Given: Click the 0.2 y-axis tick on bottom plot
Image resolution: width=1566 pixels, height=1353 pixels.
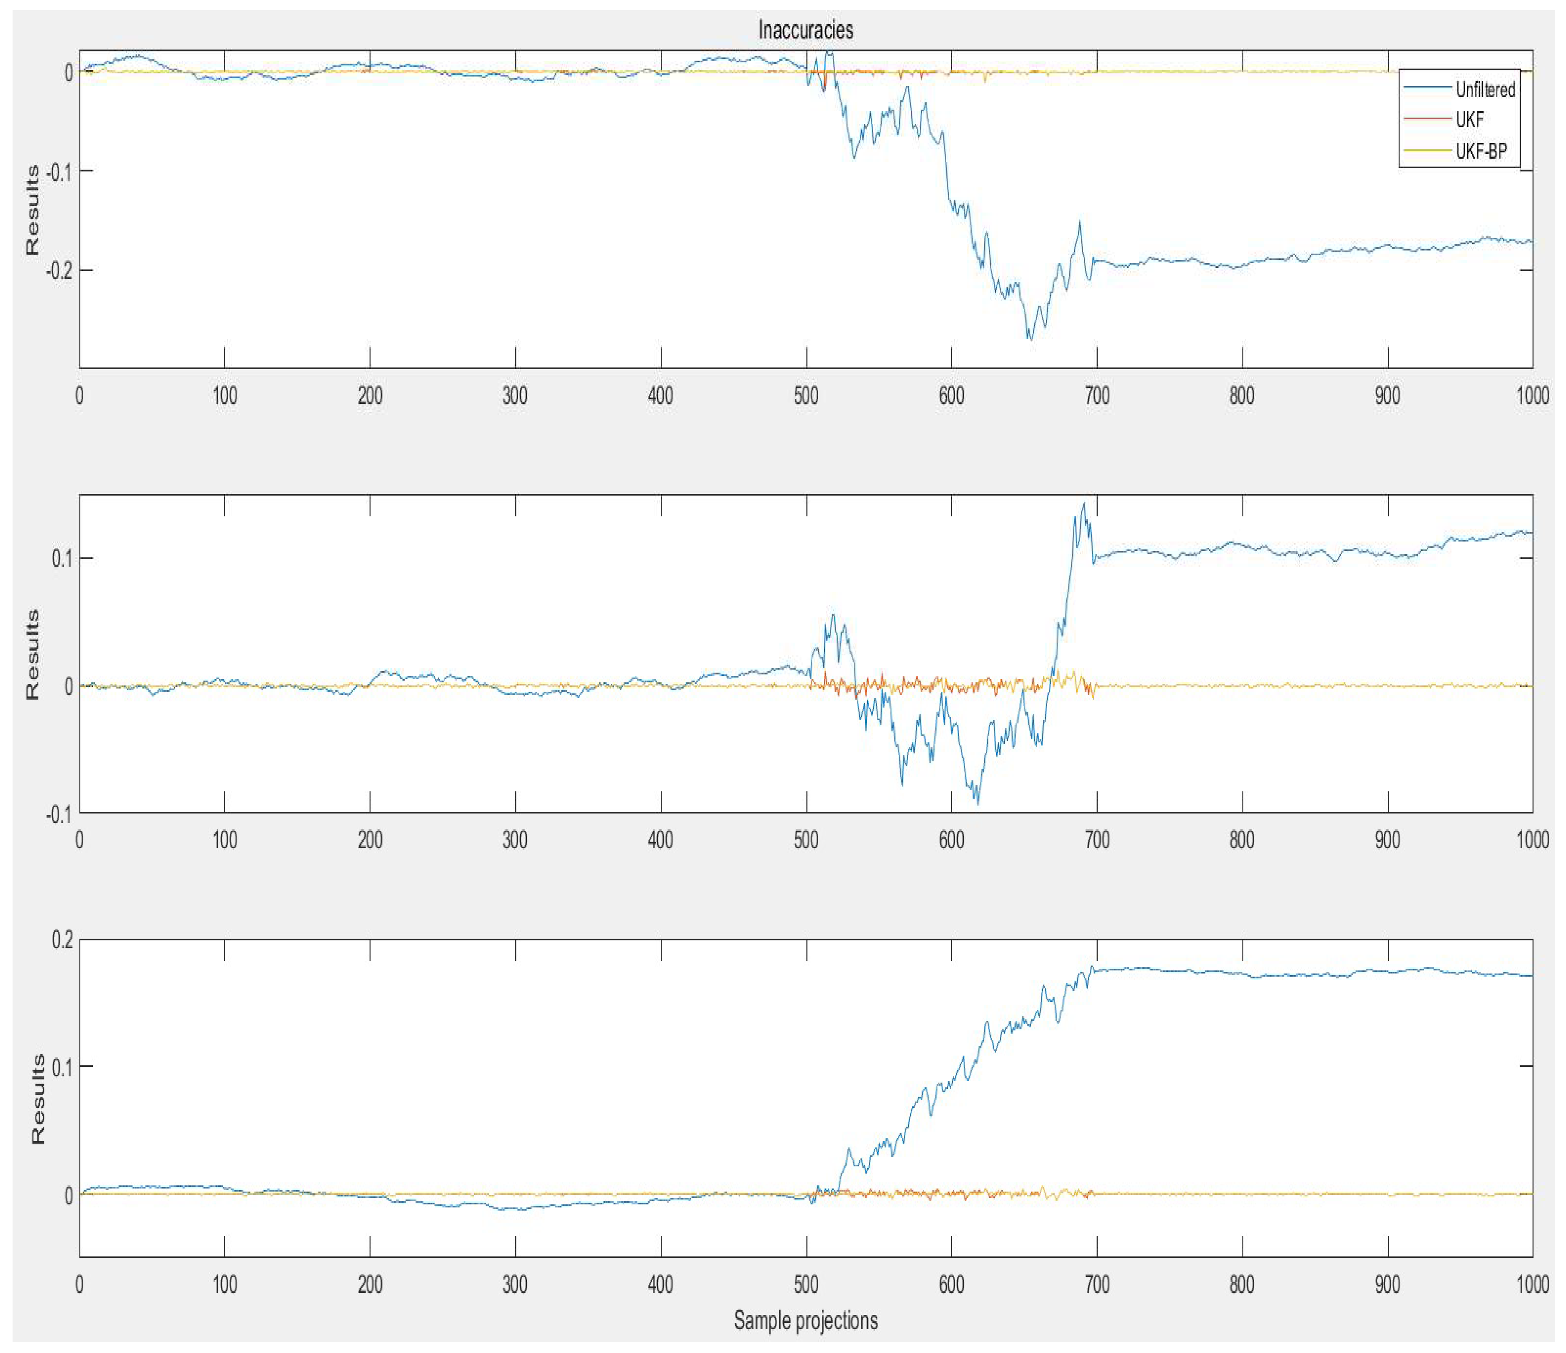Looking at the screenshot, I should (x=62, y=940).
